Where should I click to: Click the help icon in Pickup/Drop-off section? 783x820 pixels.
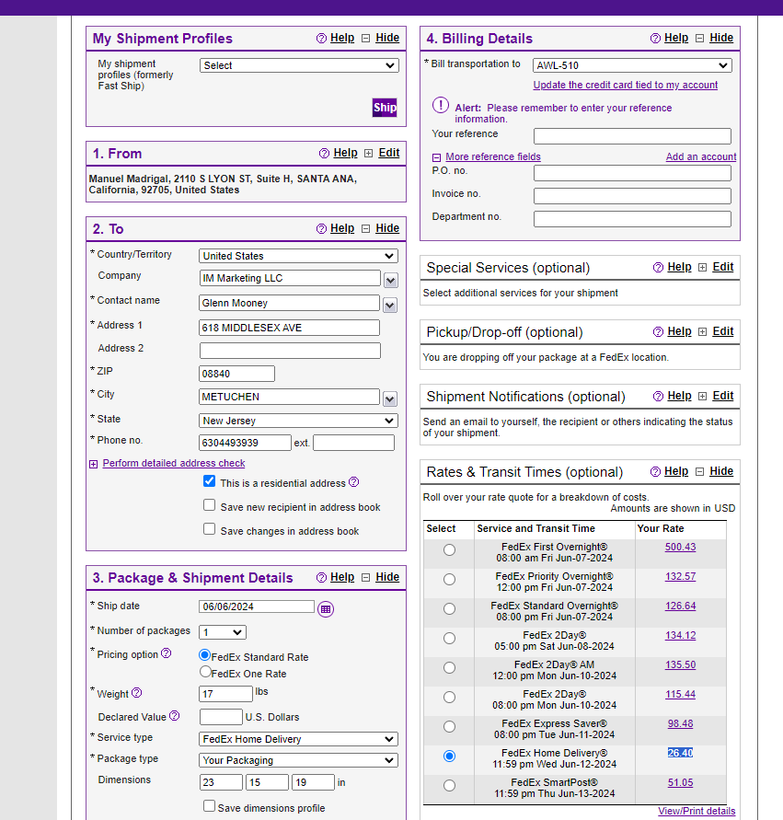[x=659, y=331]
